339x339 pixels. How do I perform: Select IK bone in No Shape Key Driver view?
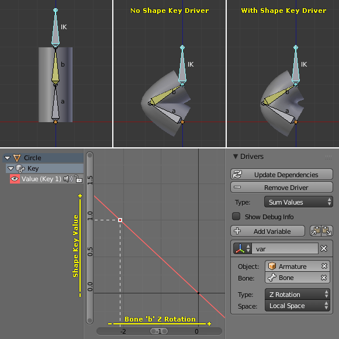coord(182,65)
